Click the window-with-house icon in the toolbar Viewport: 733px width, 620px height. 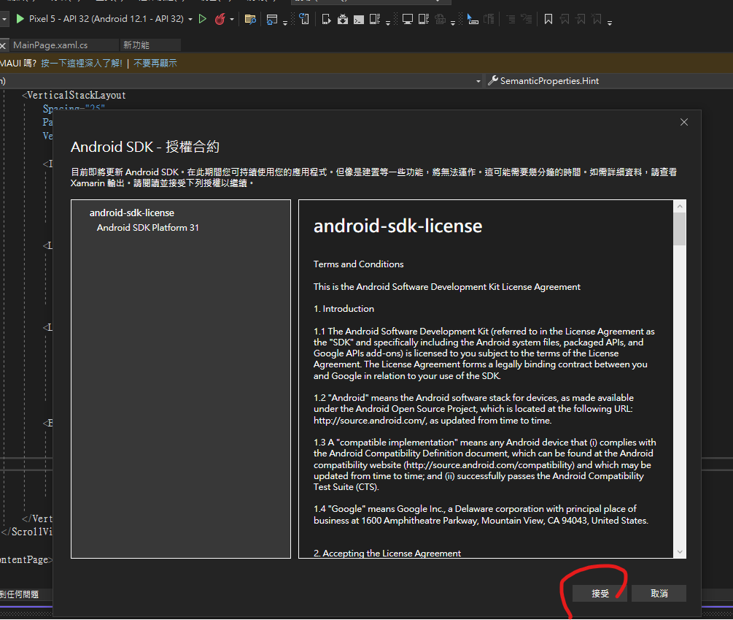pyautogui.click(x=271, y=19)
